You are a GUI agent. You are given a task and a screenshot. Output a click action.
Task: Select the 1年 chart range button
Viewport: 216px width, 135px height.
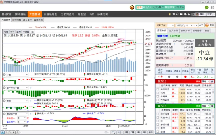pos(138,132)
